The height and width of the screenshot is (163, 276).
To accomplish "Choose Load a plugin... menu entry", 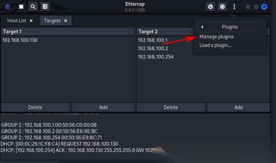I will (x=215, y=45).
